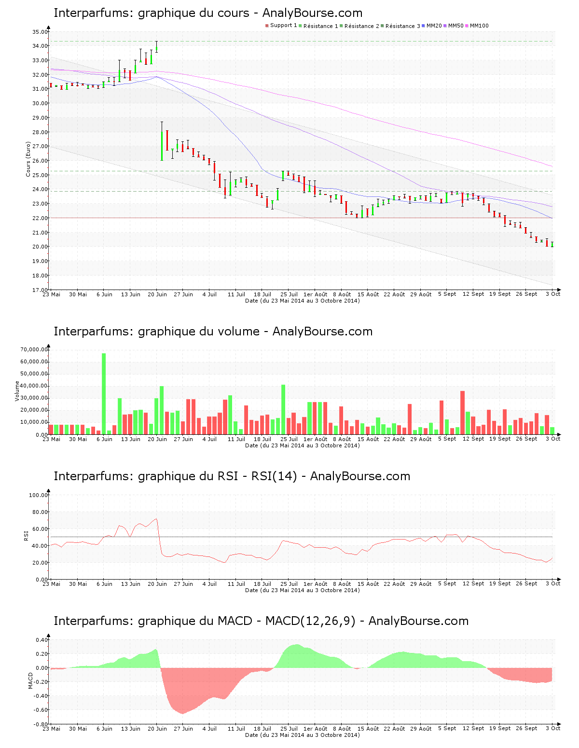This screenshot has height=748, width=579.
Task: Click the 22.00 value on the price axis
Action: (40, 218)
